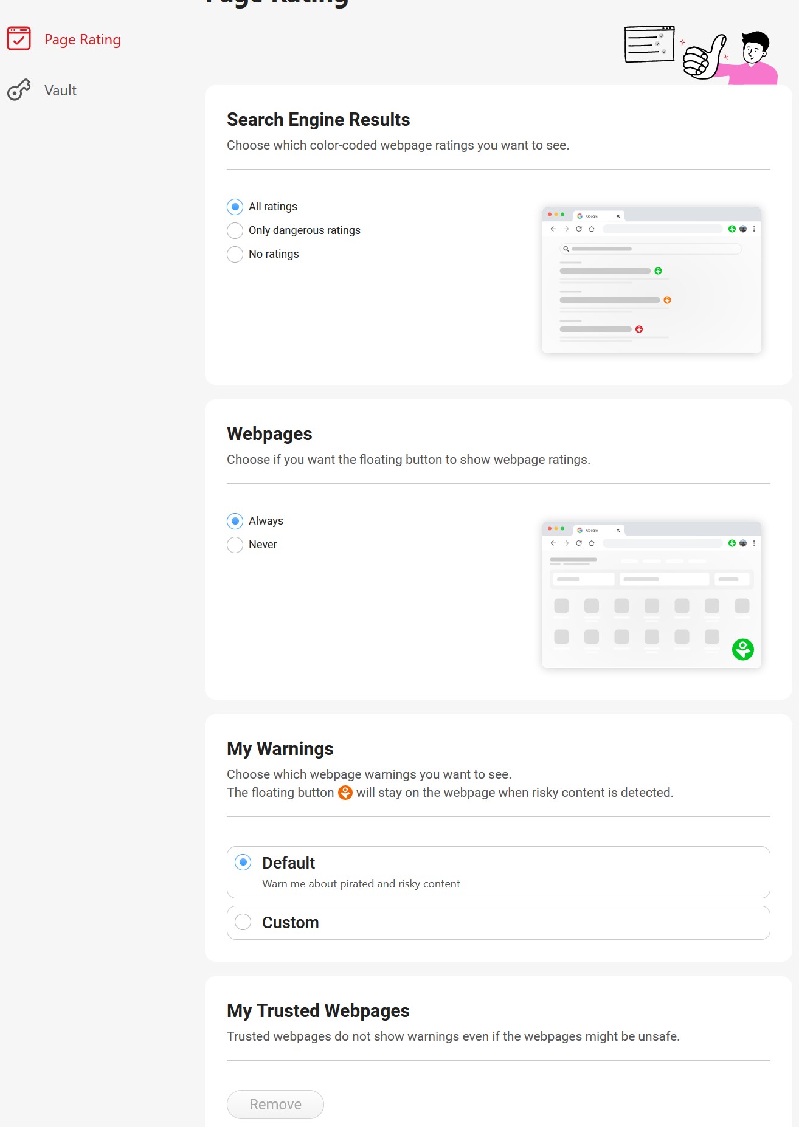Click the red rating badge in search preview
799x1127 pixels.
point(639,329)
